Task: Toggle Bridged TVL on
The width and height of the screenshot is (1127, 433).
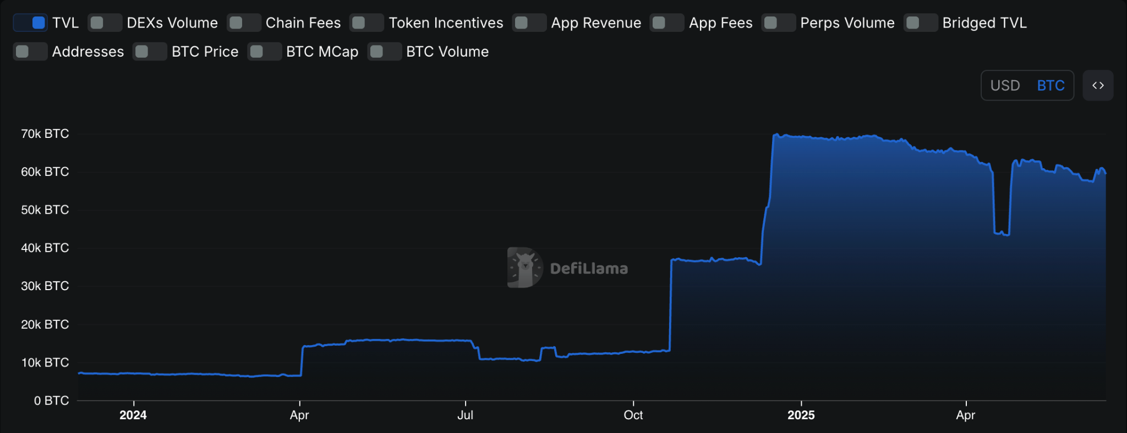Action: point(921,23)
